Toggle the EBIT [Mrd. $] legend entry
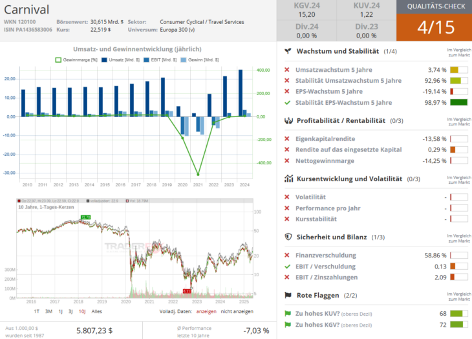This screenshot has width=472, height=339. pyautogui.click(x=160, y=60)
